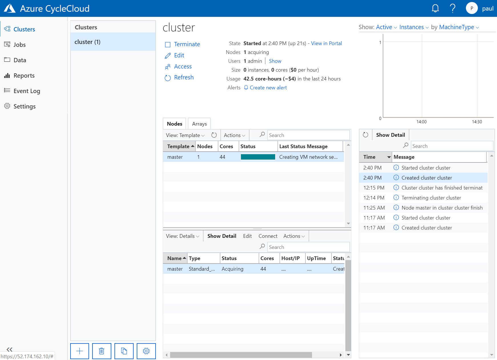
Task: Open the MachineType grouping dropdown
Action: pos(459,27)
